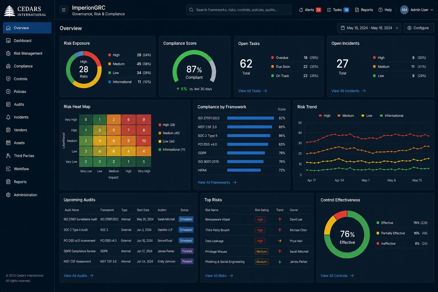Click the HIPAA compliance progress bar
The image size is (438, 292).
(244, 170)
